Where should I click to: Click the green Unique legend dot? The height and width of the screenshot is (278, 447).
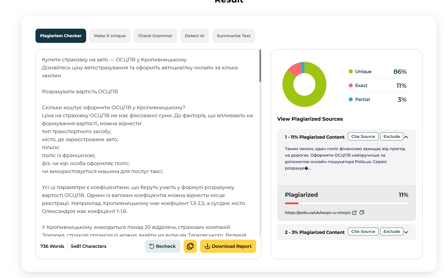pos(351,72)
